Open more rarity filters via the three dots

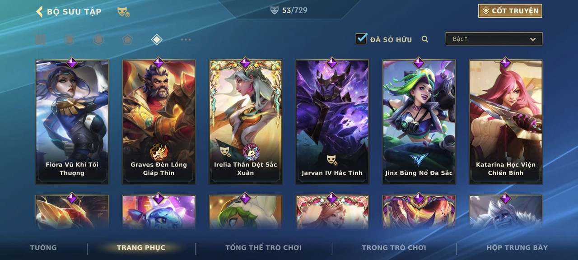click(186, 40)
